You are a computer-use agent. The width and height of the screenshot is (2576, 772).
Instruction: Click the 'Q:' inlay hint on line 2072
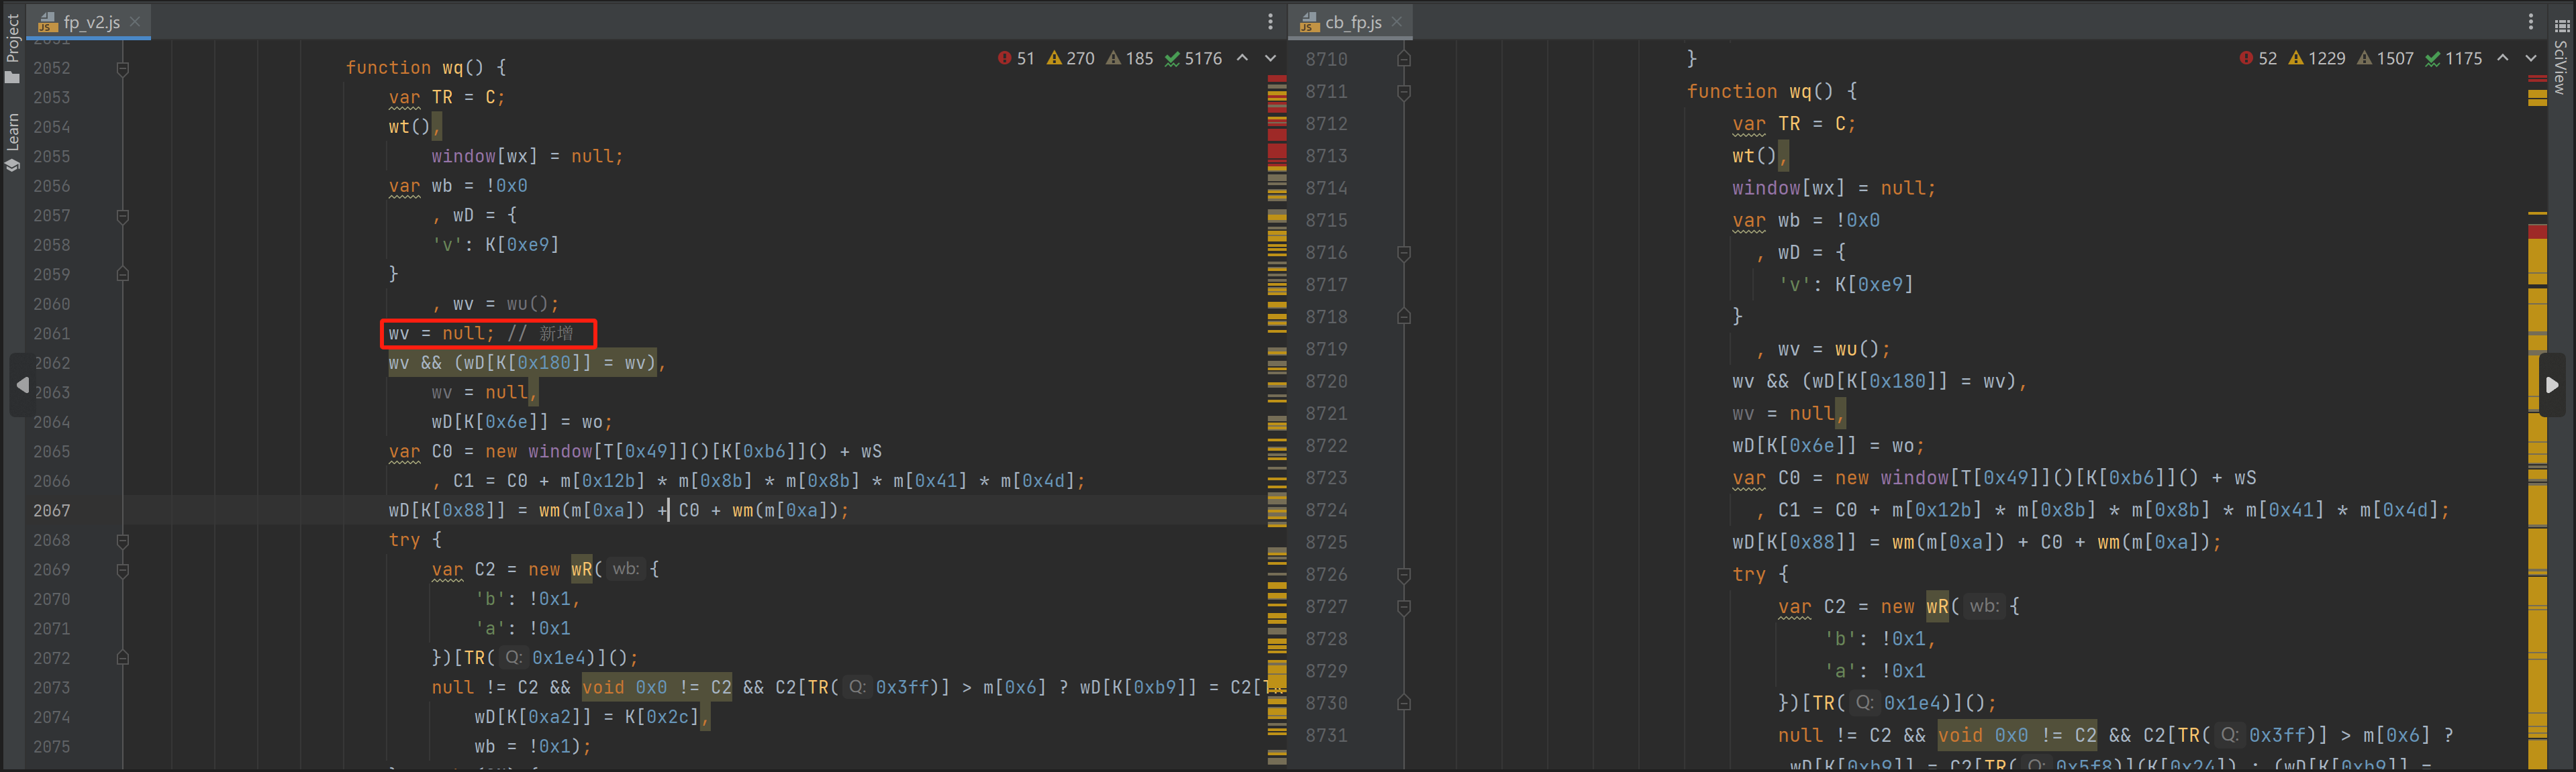coord(513,658)
